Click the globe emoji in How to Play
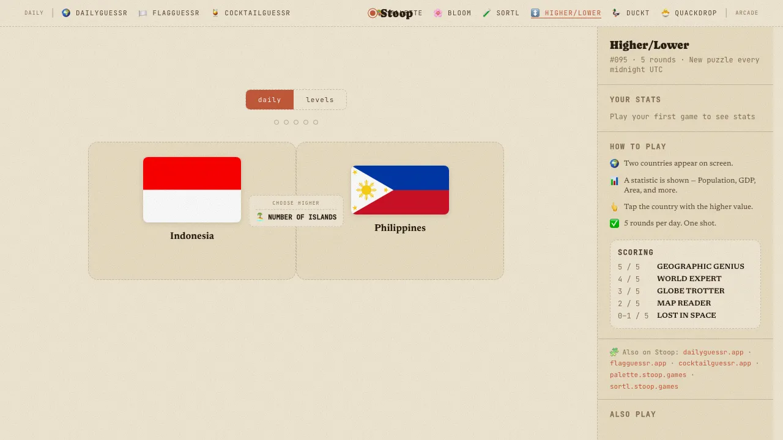 (x=615, y=163)
